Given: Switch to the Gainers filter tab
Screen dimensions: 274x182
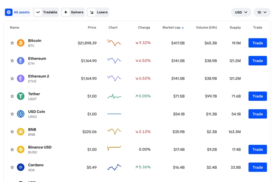Looking at the screenshot, I should click(73, 12).
